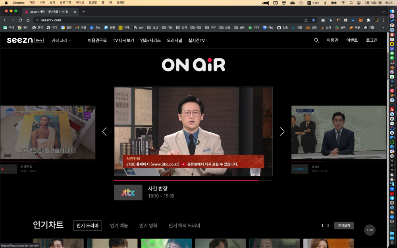Reload the page with the refresh icon
Image resolution: width=397 pixels, height=248 pixels.
[20, 20]
